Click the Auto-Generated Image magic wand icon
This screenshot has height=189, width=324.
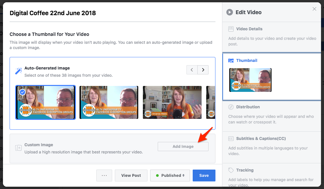click(x=18, y=71)
